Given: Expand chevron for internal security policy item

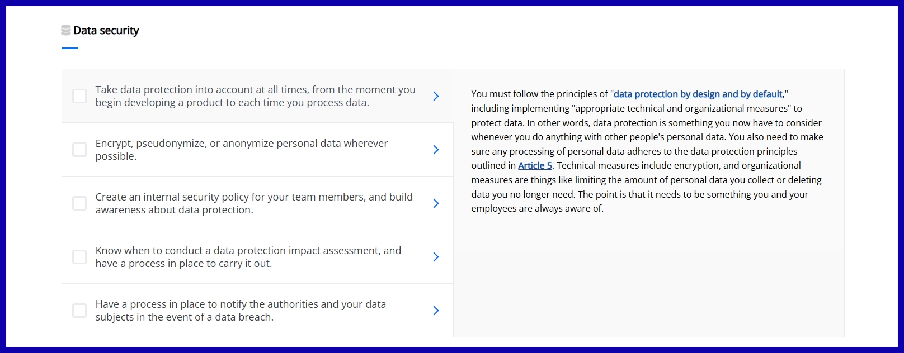Looking at the screenshot, I should click(436, 203).
